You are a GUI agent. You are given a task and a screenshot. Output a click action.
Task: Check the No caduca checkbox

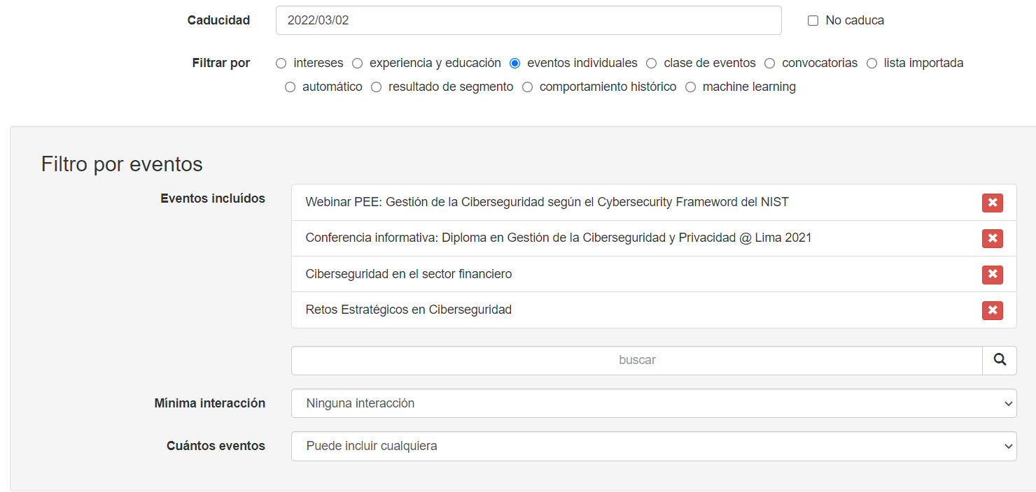coord(813,21)
